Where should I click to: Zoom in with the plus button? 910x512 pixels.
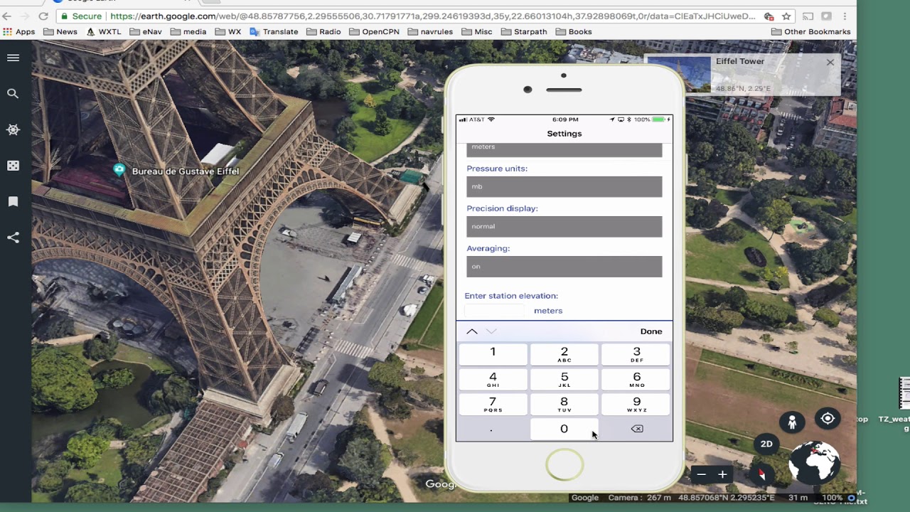pyautogui.click(x=722, y=474)
